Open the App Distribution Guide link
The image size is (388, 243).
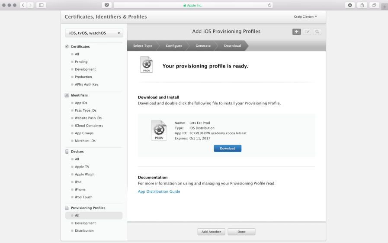159,191
